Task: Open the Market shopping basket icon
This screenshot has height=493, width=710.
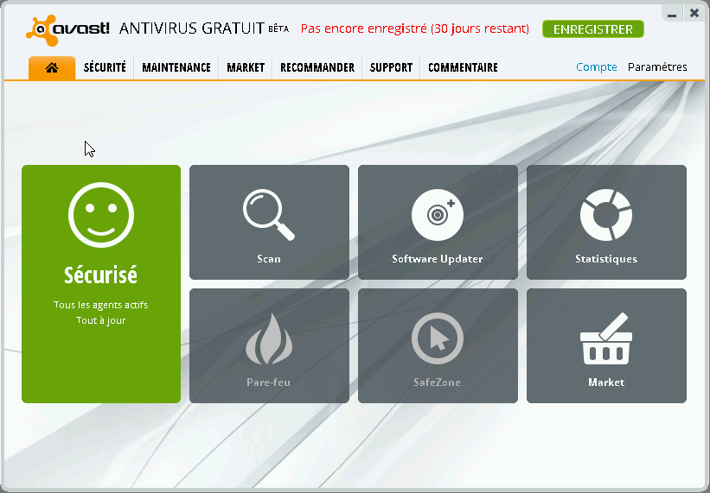Action: pos(606,338)
